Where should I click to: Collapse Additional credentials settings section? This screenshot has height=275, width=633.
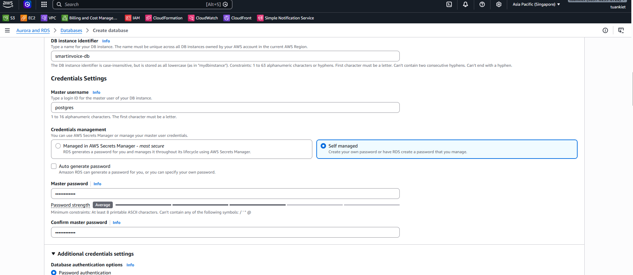53,254
